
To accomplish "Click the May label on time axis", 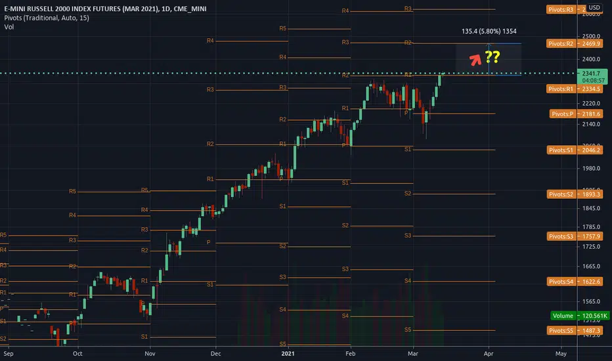I will coord(561,354).
